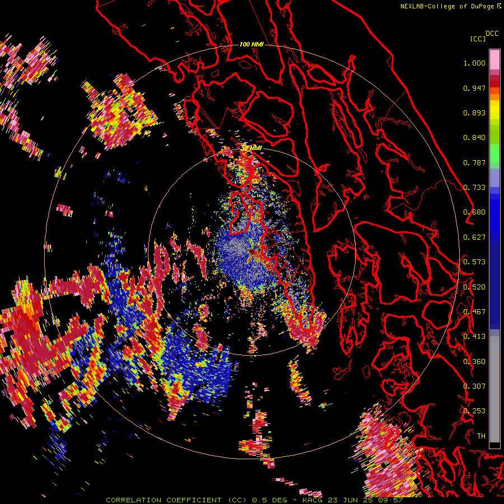Select the 0.520 scale value
This screenshot has height=504, width=504.
click(474, 287)
